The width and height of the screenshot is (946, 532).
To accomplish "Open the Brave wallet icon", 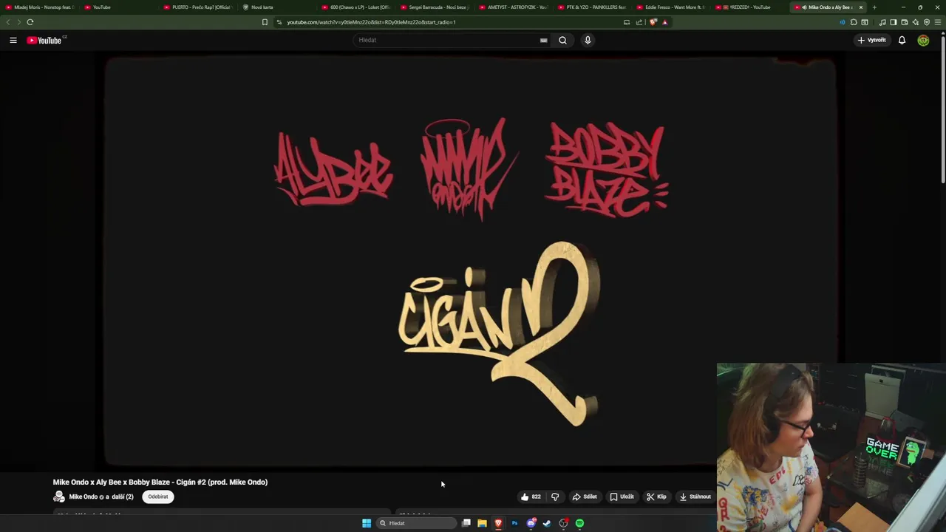I will pos(904,22).
